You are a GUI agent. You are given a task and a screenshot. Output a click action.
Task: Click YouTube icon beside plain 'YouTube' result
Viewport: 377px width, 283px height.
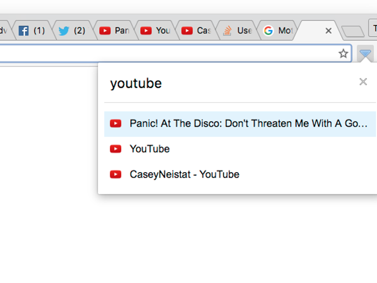pos(116,149)
